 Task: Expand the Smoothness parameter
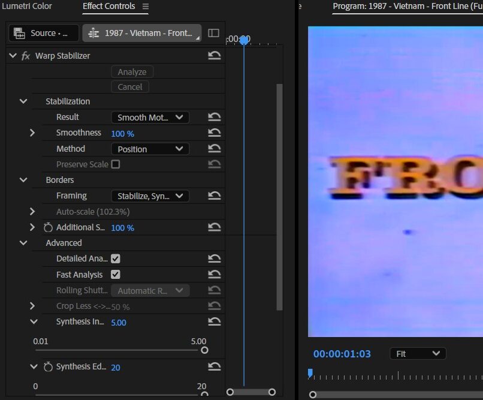32,133
